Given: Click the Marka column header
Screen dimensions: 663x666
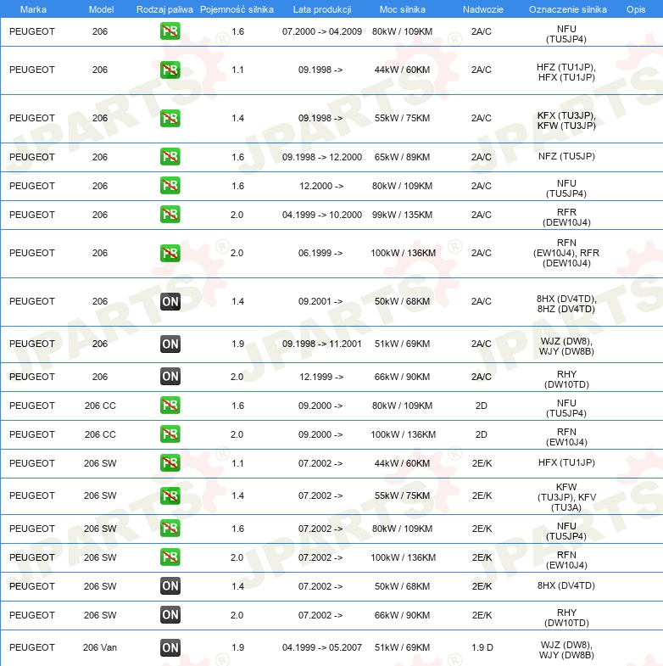Looking at the screenshot, I should pos(33,9).
